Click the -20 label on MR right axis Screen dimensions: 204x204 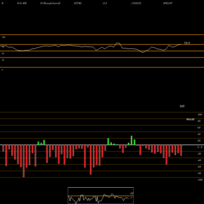pyautogui.click(x=199, y=154)
